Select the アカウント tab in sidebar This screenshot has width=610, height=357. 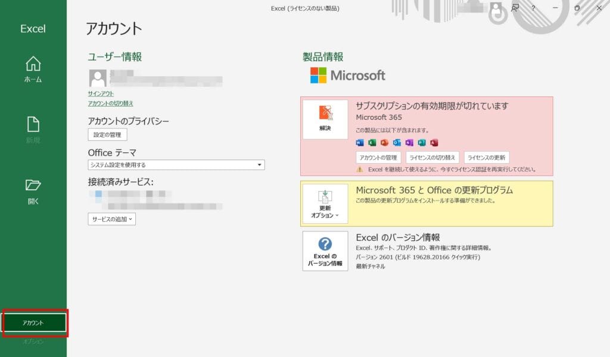(x=33, y=322)
